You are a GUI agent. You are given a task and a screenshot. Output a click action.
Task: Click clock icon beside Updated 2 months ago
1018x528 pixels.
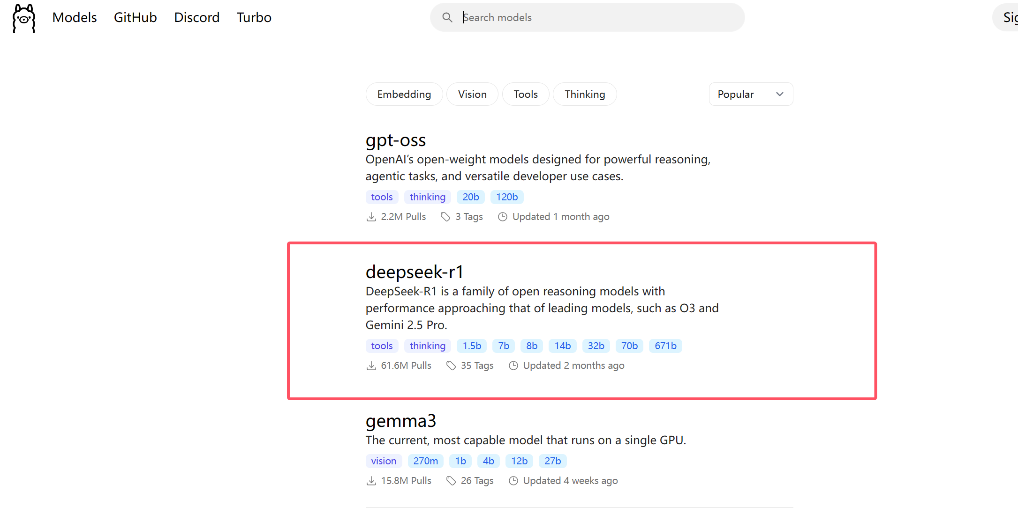click(x=513, y=366)
